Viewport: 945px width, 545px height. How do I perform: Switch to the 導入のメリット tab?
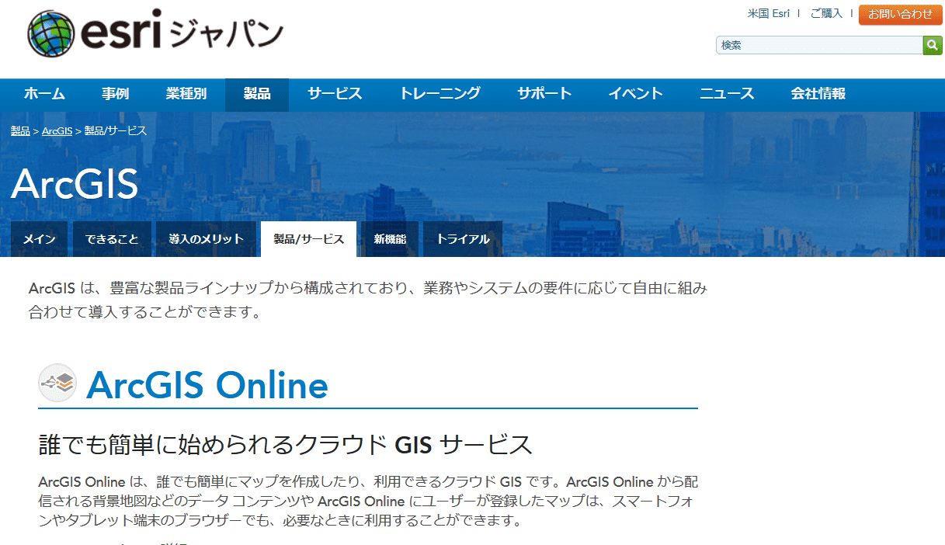(x=207, y=239)
